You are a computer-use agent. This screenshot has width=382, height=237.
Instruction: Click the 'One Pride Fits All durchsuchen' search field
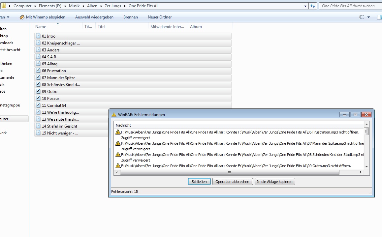click(351, 6)
